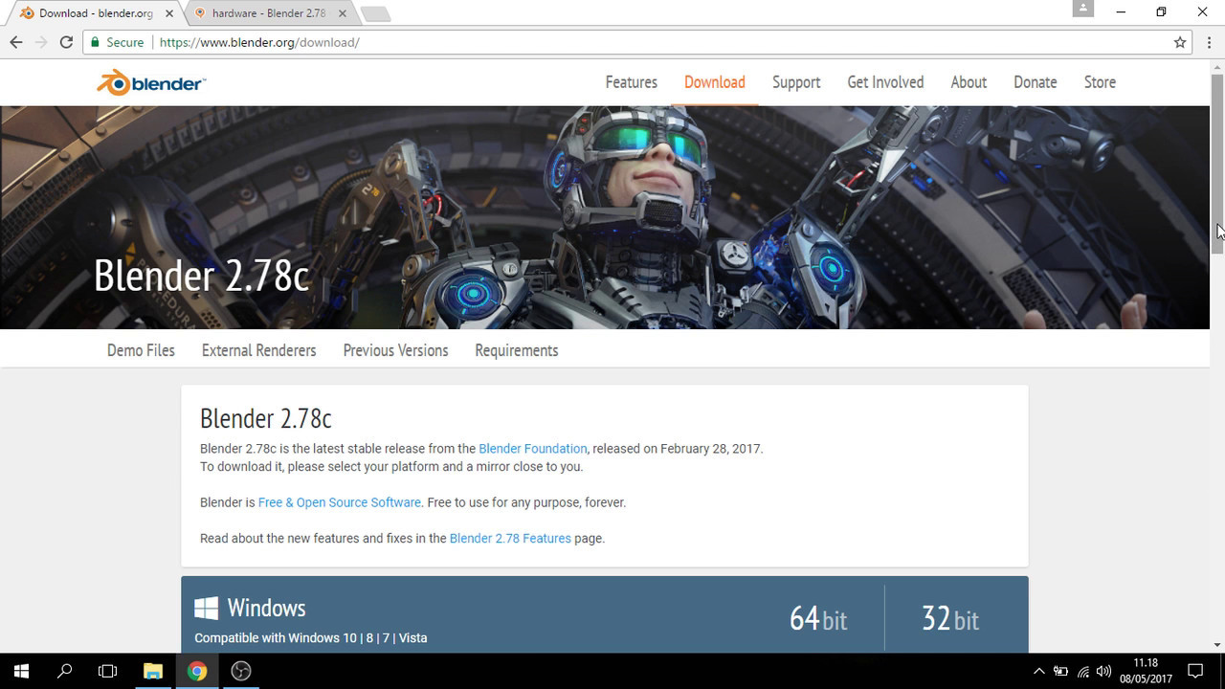This screenshot has width=1225, height=689.
Task: Show hidden system tray icons chevron
Action: pos(1039,671)
